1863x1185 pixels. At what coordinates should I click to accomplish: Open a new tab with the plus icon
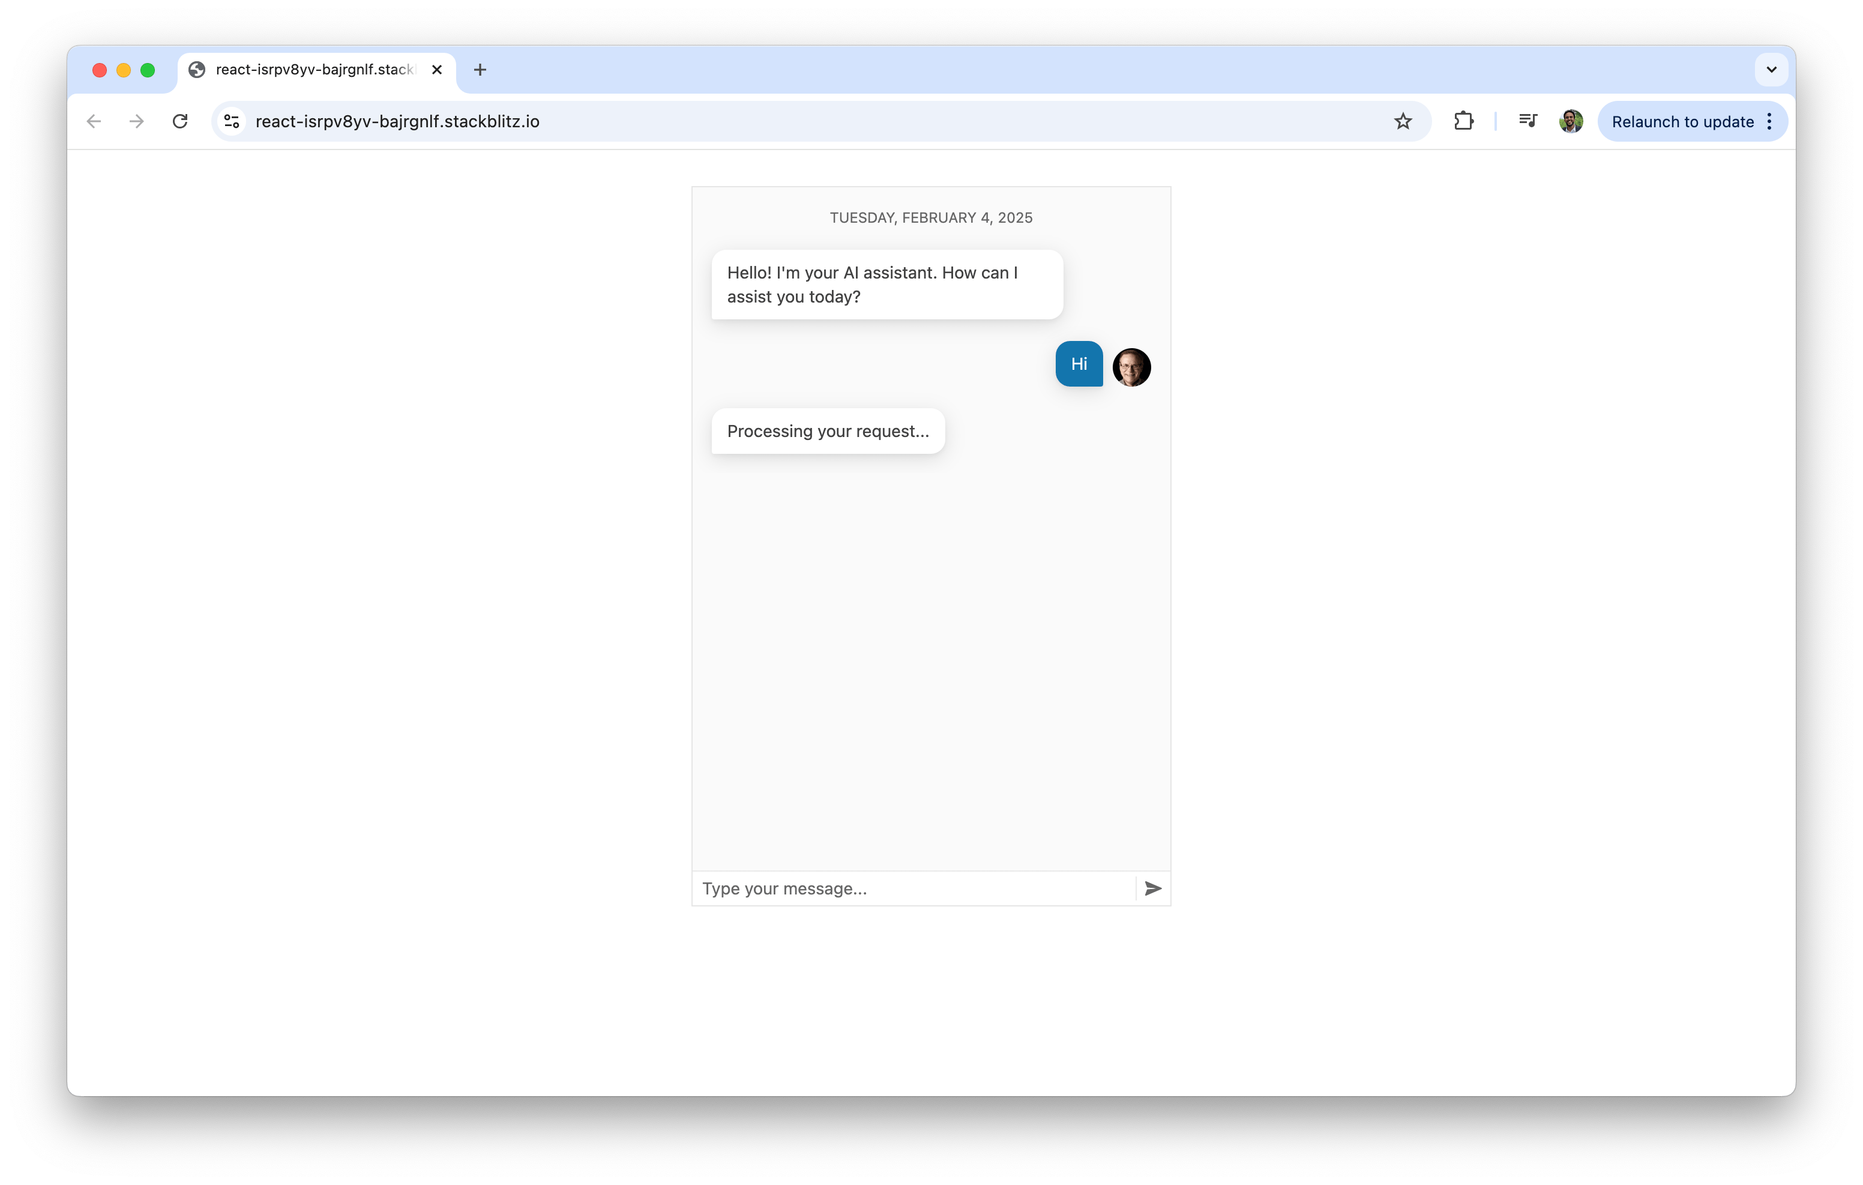(x=480, y=70)
